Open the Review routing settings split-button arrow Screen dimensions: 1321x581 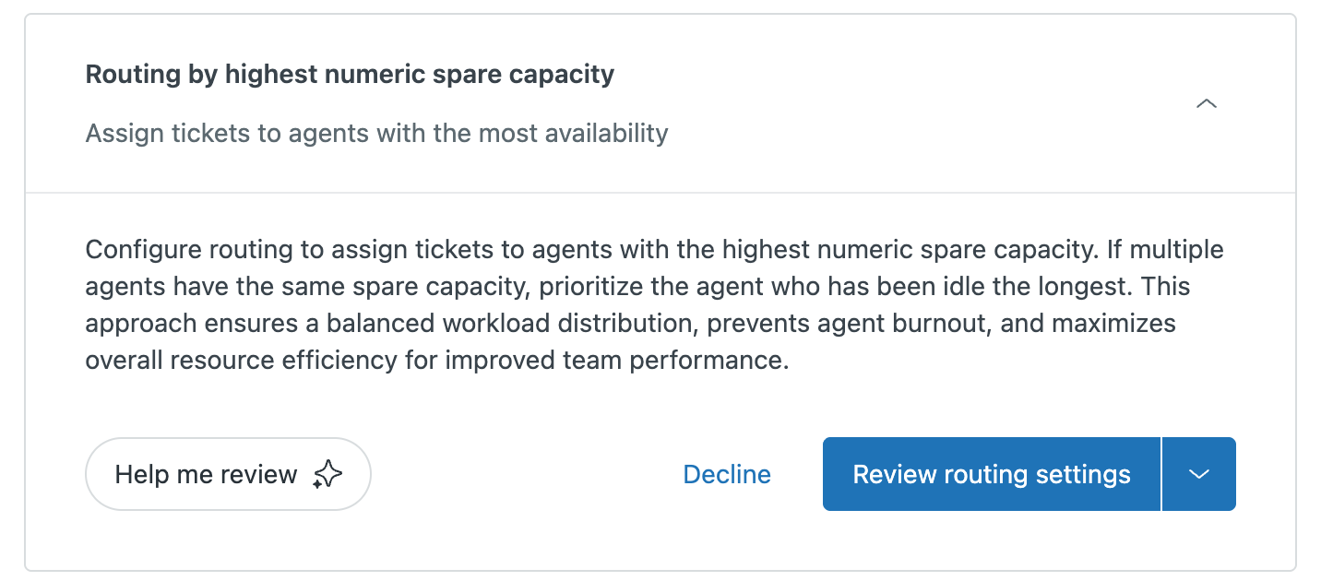pyautogui.click(x=1198, y=474)
